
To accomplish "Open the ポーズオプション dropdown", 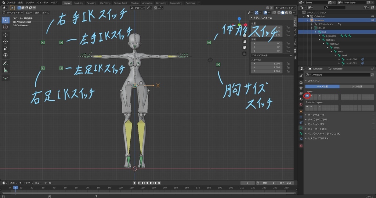I will click(285, 8).
